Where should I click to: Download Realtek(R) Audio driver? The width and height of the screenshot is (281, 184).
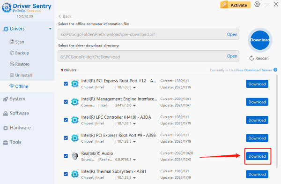(x=257, y=156)
